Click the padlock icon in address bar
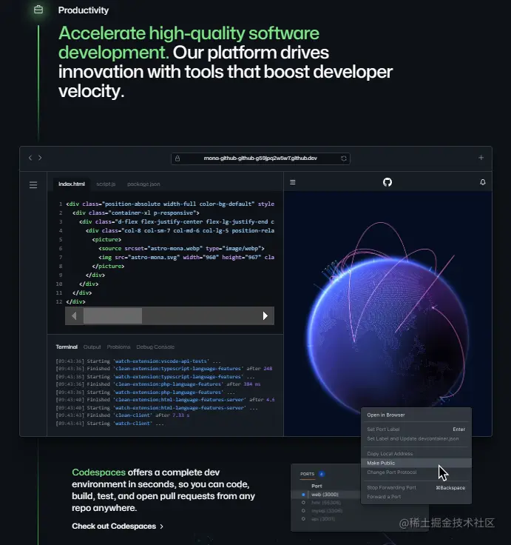 click(177, 158)
